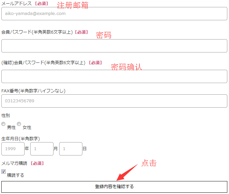Click the (確認)会員パスワード confirmation field

click(114, 76)
